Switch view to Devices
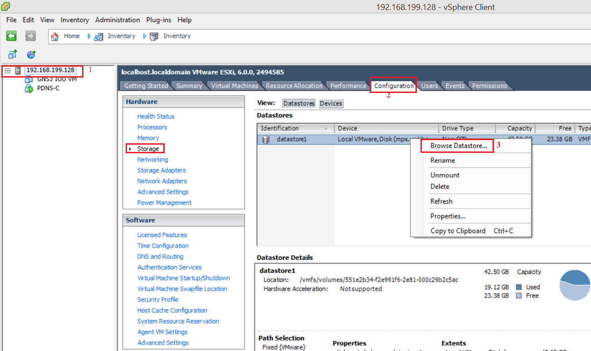Image resolution: width=591 pixels, height=351 pixels. pos(331,103)
